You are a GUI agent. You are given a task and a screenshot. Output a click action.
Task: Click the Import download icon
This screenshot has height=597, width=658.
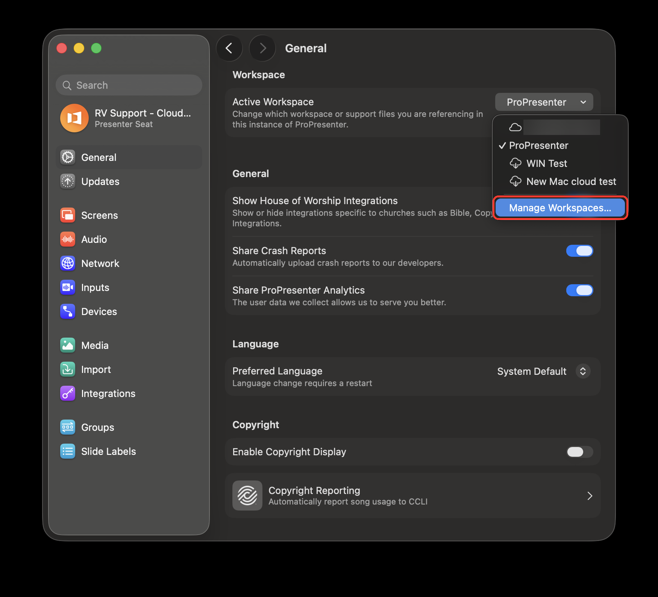tap(68, 369)
